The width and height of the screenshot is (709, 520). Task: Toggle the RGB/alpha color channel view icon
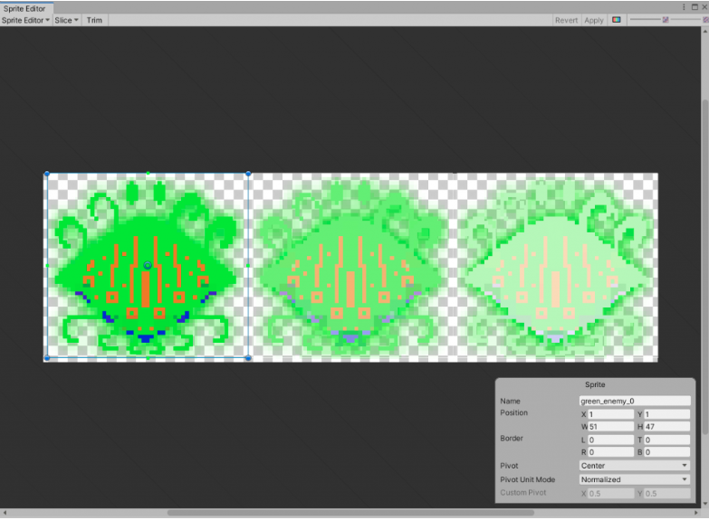tap(617, 20)
